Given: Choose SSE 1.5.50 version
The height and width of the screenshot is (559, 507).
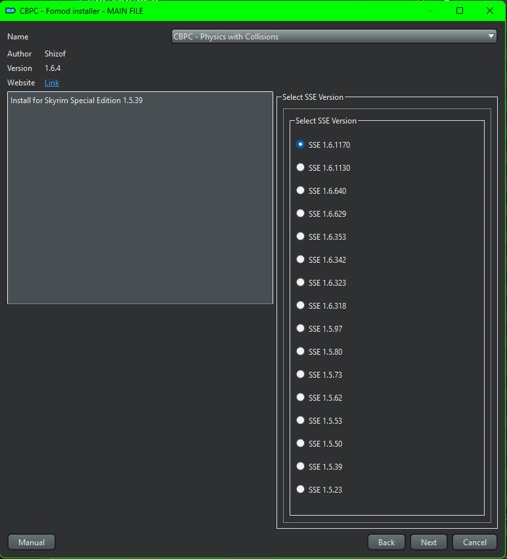Looking at the screenshot, I should (300, 443).
